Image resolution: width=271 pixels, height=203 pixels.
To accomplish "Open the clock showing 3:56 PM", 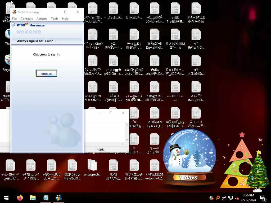I will point(248,198).
